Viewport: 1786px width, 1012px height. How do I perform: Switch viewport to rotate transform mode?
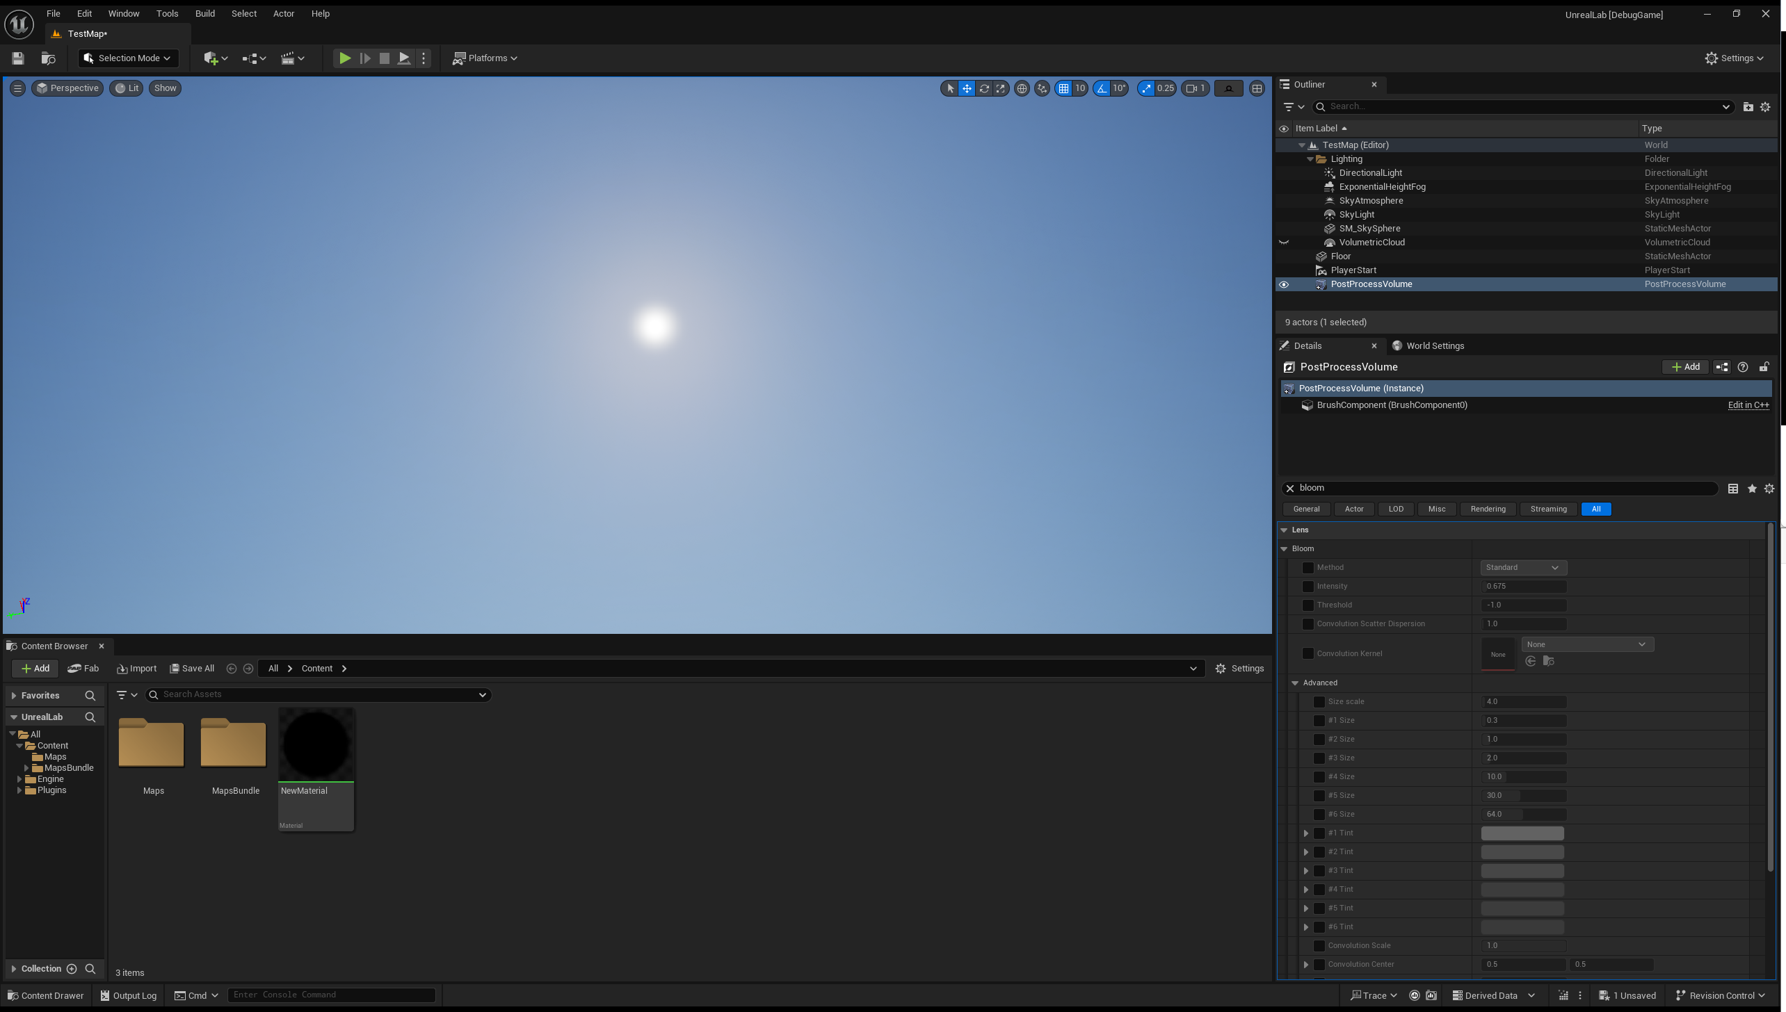[x=983, y=88]
